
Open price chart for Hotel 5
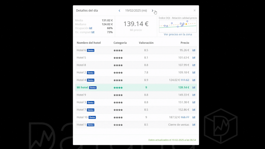point(194,58)
